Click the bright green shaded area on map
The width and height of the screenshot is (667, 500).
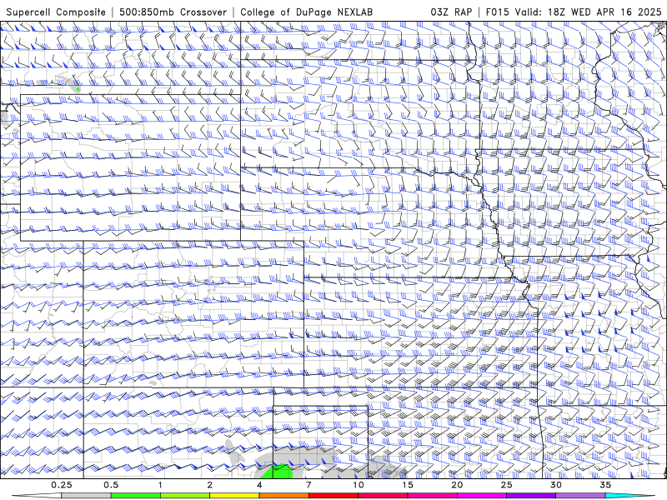click(x=277, y=472)
